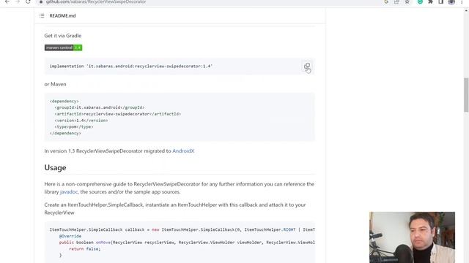The width and height of the screenshot is (469, 263).
Task: Click the 'return false;' code line
Action: click(85, 248)
